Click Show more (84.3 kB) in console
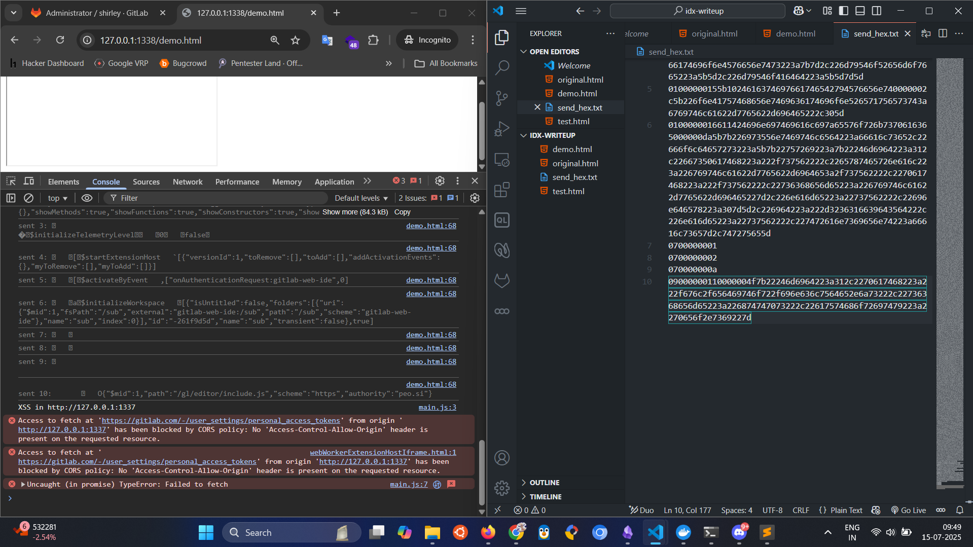973x547 pixels. point(355,212)
